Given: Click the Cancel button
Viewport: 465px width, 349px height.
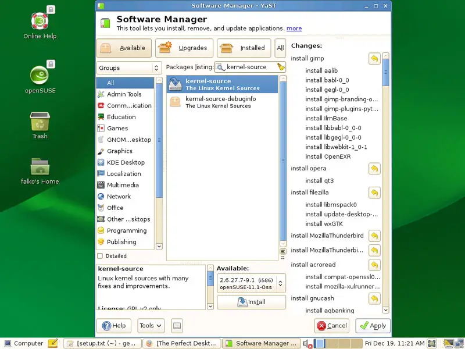Looking at the screenshot, I should point(331,326).
